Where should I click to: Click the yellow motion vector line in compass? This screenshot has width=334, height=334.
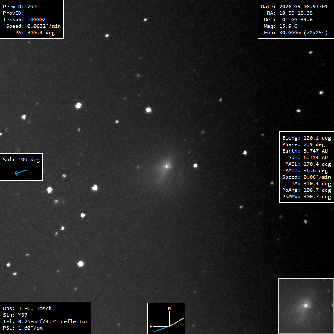point(177,322)
